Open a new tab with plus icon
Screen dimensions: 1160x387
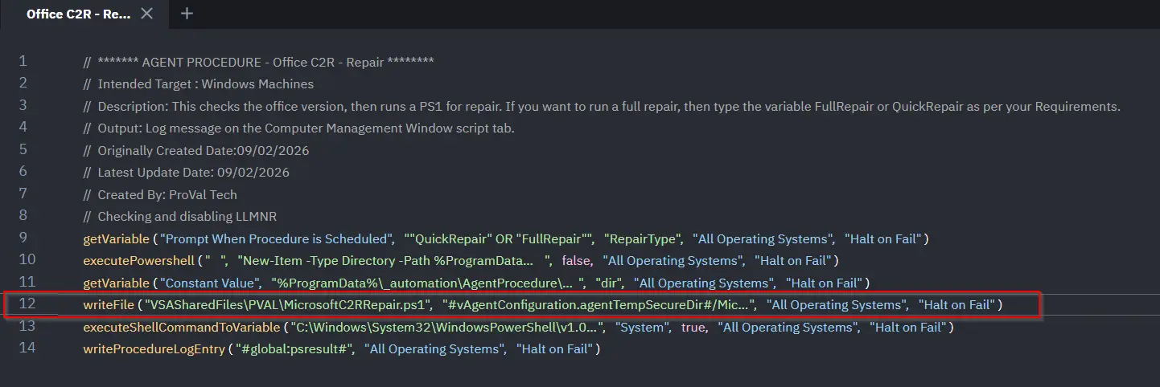coord(187,14)
